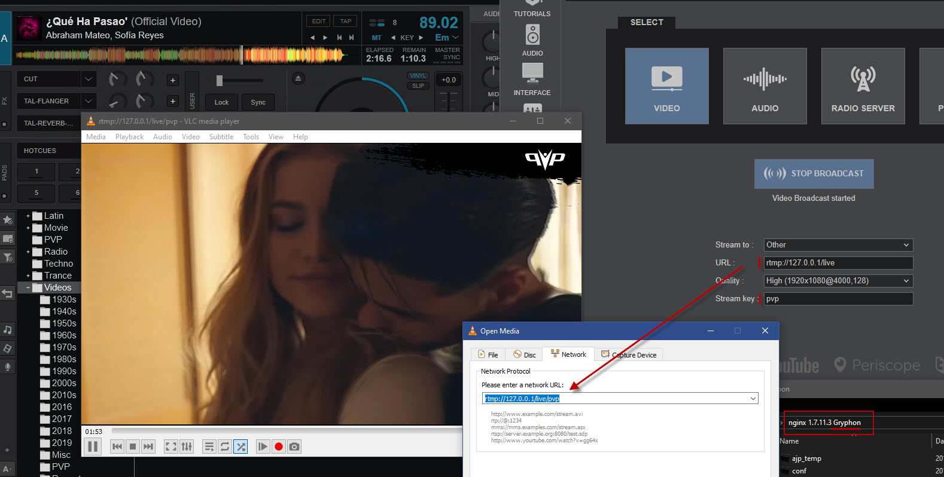Collapse the Videos folder
Screen dimensions: 944x477
(28, 288)
